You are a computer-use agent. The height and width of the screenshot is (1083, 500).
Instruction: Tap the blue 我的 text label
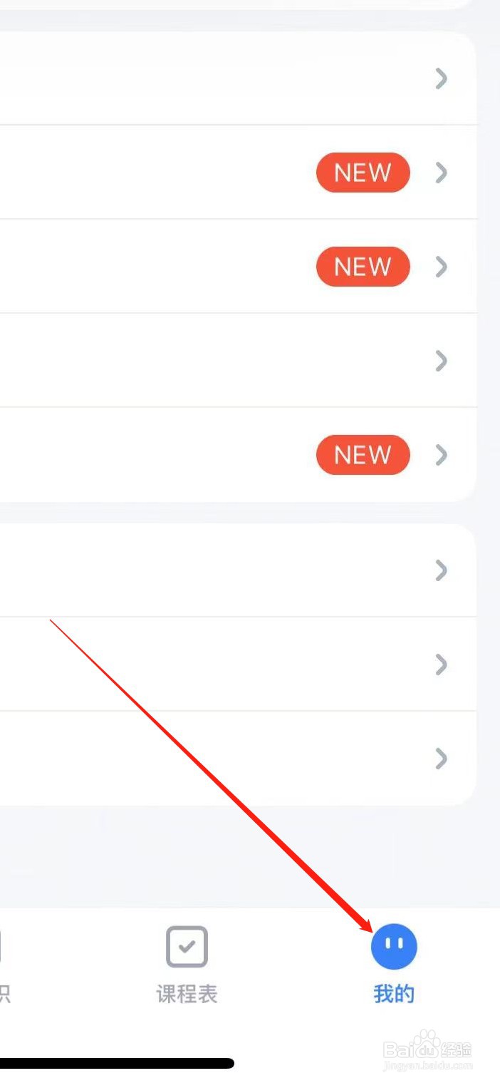click(x=394, y=994)
